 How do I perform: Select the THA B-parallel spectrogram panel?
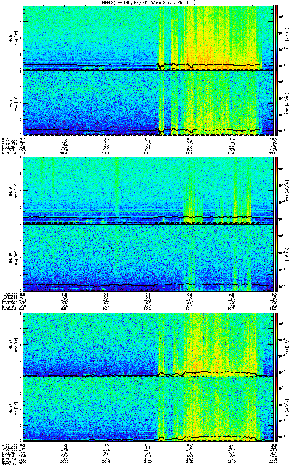point(148,104)
